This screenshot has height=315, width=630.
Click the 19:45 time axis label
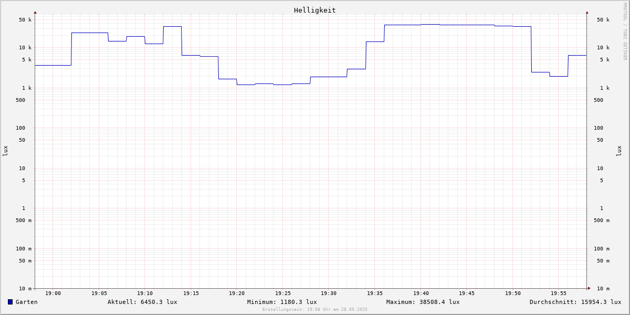click(x=467, y=293)
